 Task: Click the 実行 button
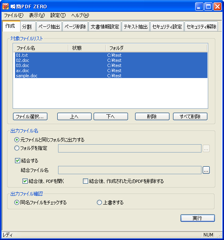(198, 218)
